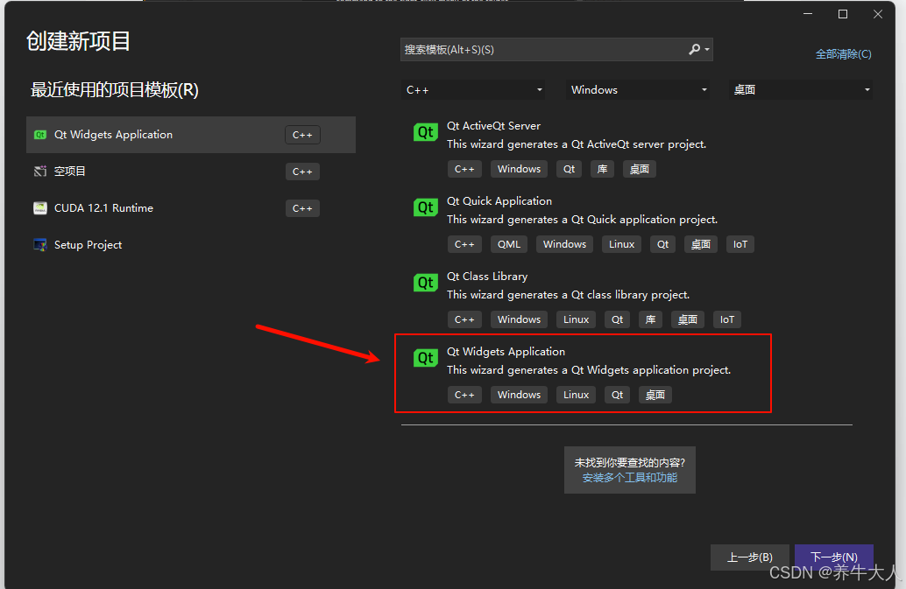Click the 全部清除(C) link
Image resolution: width=906 pixels, height=589 pixels.
[x=843, y=54]
